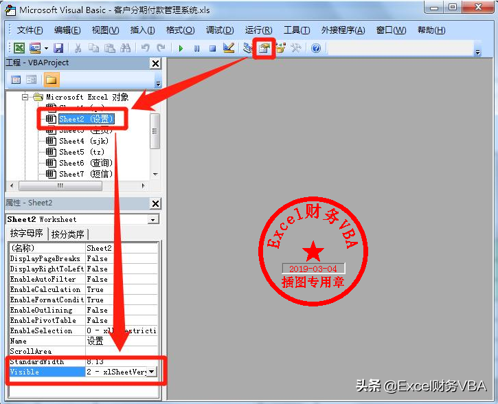Image resolution: width=498 pixels, height=404 pixels.
Task: Select the DisplayPageBreaks property row
Action: tap(83, 258)
